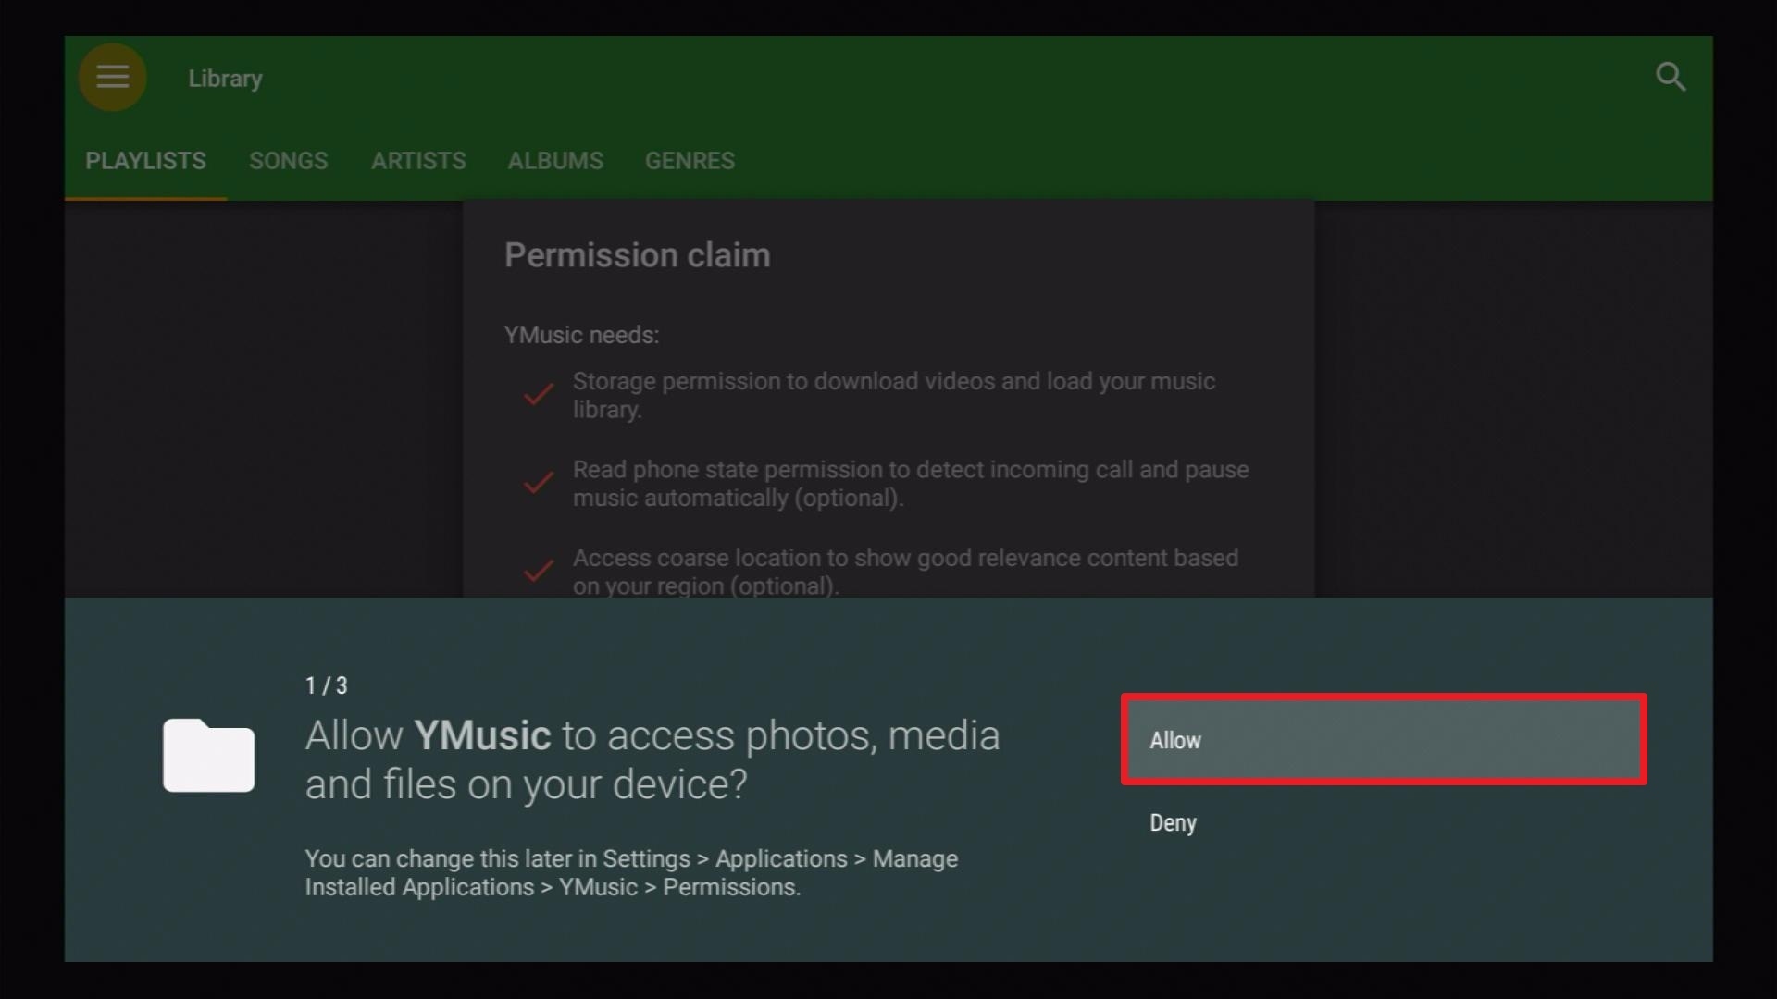Click the Permission claim heading
The image size is (1777, 999).
(x=637, y=255)
